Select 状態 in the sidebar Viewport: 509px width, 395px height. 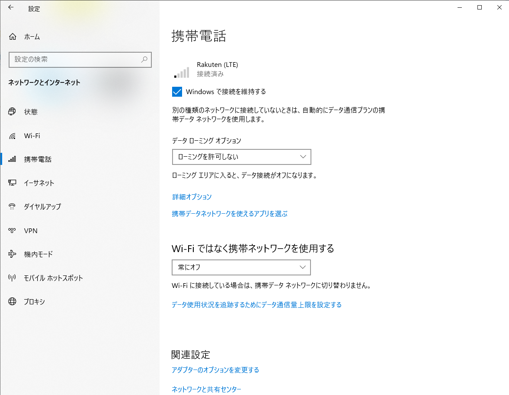[31, 112]
